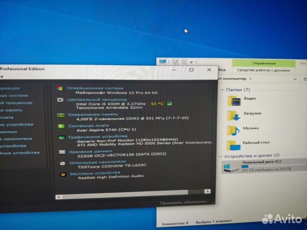Open the Музыка folder in Explorer

243,130
